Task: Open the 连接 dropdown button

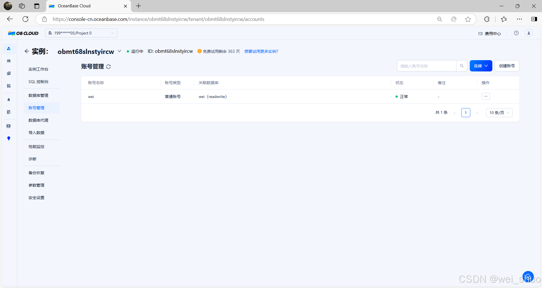Action: 481,66
